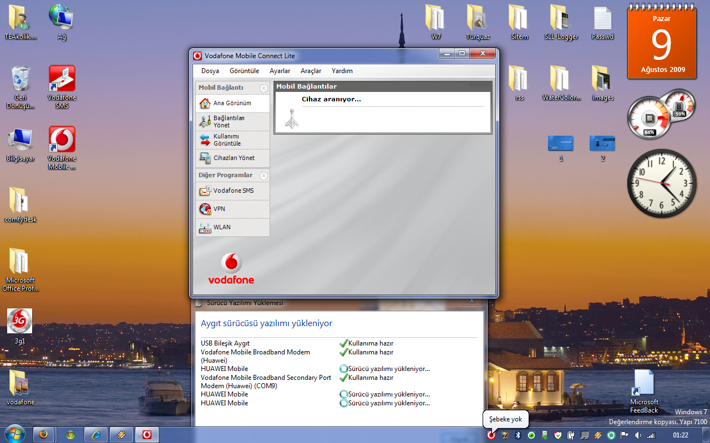Image resolution: width=710 pixels, height=443 pixels.
Task: Select the 3g1 desktop icon
Action: tap(20, 327)
